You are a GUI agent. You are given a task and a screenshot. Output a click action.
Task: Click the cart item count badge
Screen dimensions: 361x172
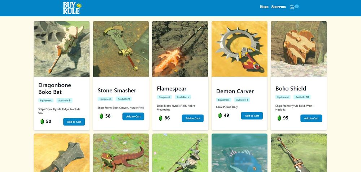[297, 6]
